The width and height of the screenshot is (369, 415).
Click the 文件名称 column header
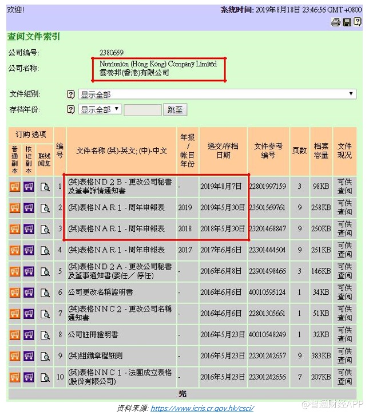click(x=122, y=151)
